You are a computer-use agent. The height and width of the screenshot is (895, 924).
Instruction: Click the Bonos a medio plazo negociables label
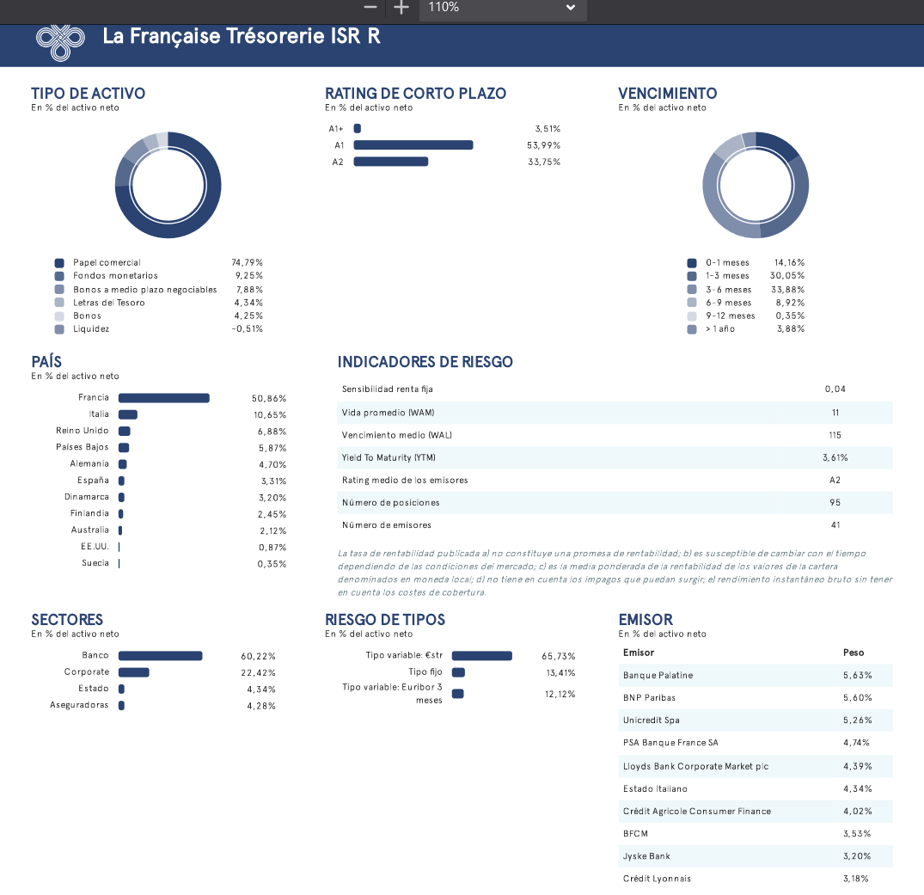pyautogui.click(x=145, y=290)
